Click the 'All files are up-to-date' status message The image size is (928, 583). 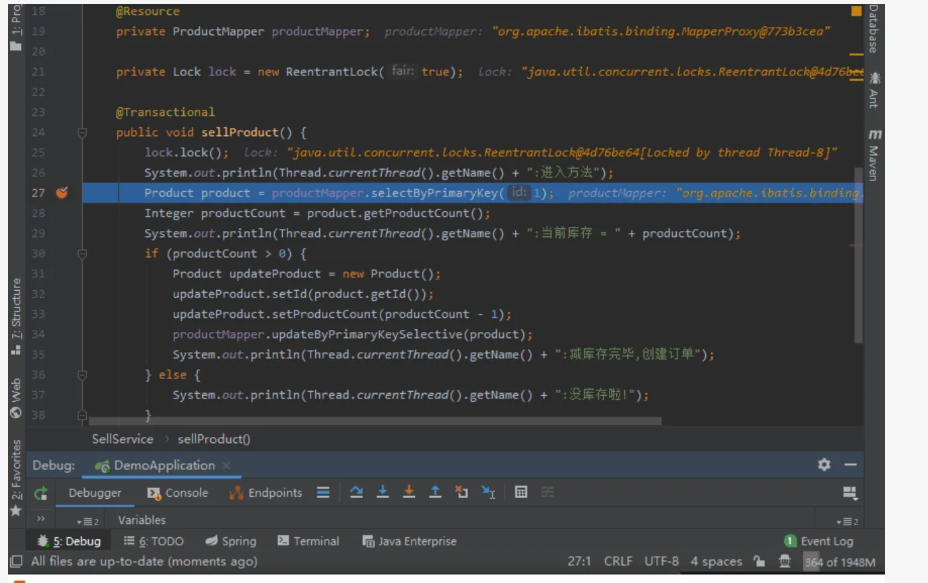click(x=144, y=561)
